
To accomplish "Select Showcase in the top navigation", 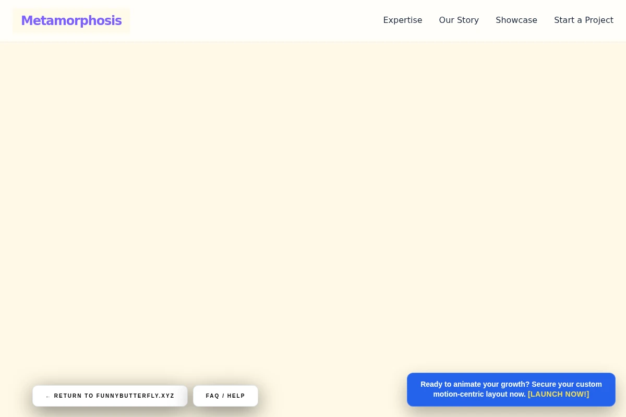I will 516,20.
